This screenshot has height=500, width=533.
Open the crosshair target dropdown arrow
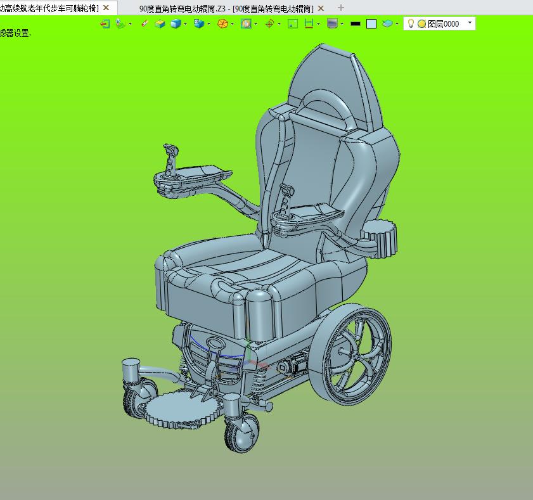click(x=279, y=24)
